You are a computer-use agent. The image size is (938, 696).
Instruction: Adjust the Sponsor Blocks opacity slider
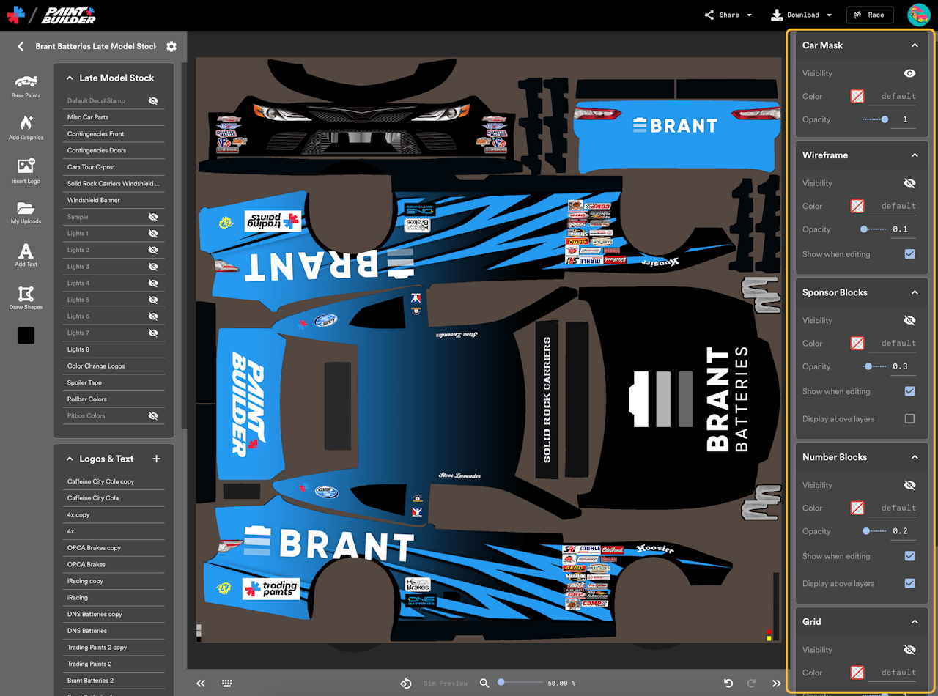pyautogui.click(x=873, y=366)
